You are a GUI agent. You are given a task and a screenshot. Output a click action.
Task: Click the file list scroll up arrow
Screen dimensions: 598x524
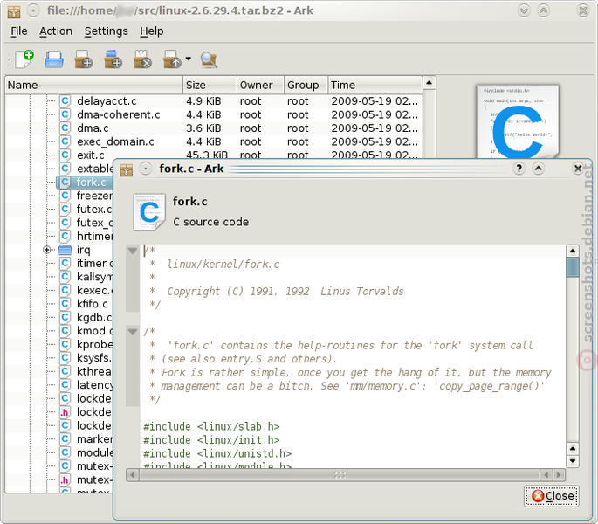pyautogui.click(x=429, y=83)
